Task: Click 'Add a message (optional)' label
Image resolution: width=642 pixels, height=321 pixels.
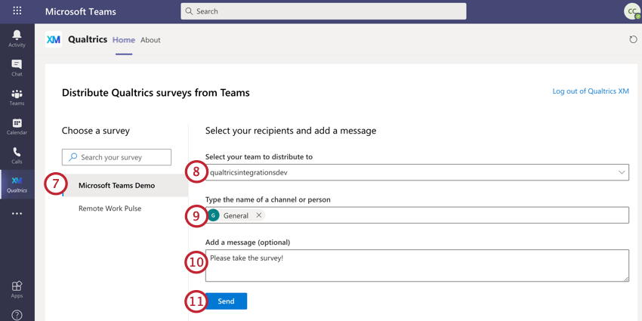Action: tap(248, 242)
